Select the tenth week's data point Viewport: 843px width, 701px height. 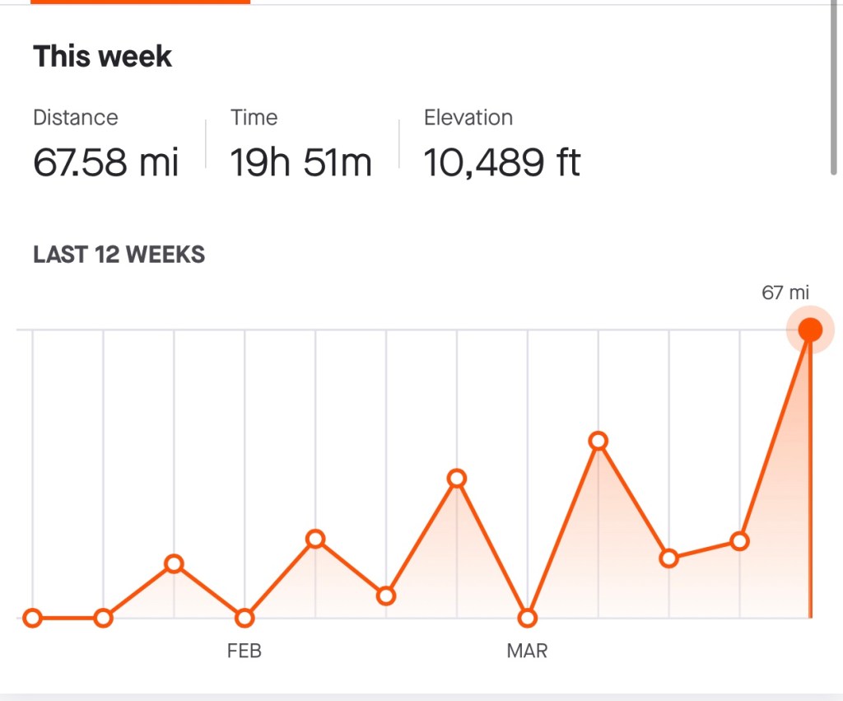coord(669,558)
